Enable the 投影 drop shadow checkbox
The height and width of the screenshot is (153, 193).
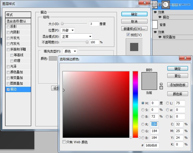[8, 27]
